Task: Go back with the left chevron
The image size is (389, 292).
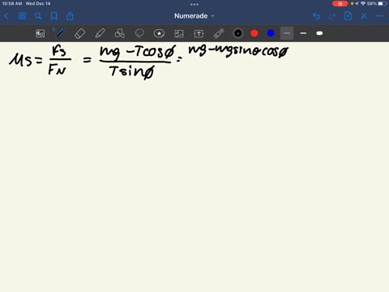Action: [6, 16]
